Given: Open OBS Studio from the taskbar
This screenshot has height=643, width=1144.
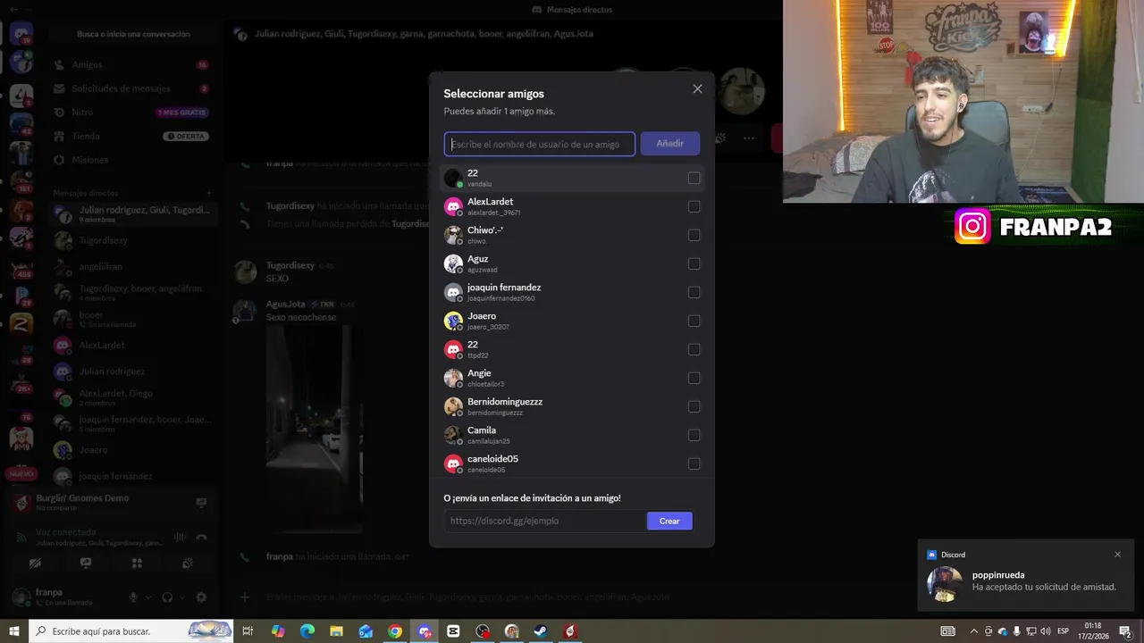Looking at the screenshot, I should click(483, 631).
